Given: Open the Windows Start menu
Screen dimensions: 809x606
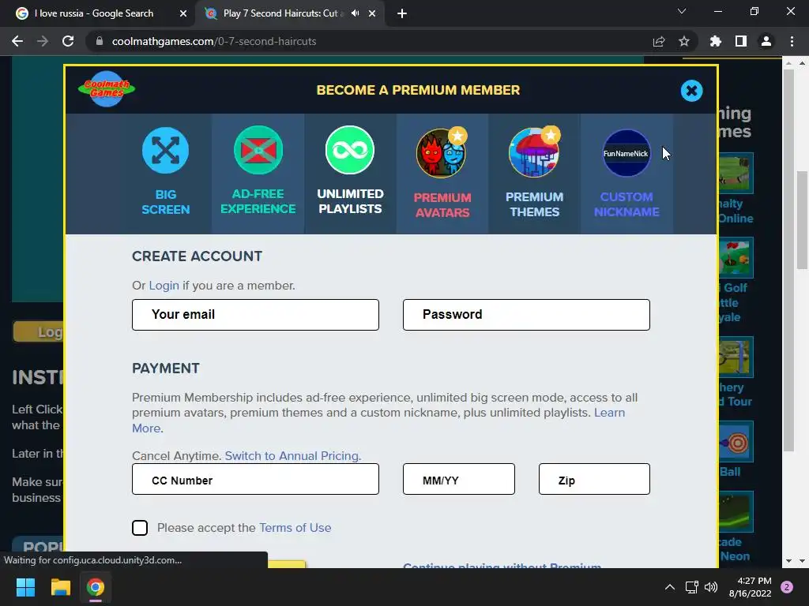Looking at the screenshot, I should coord(25,587).
